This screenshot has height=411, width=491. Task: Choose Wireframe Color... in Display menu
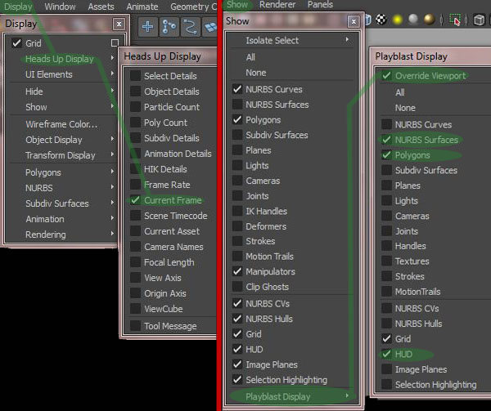click(61, 124)
